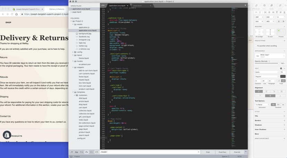Click the Find Prev button

click(x=222, y=152)
